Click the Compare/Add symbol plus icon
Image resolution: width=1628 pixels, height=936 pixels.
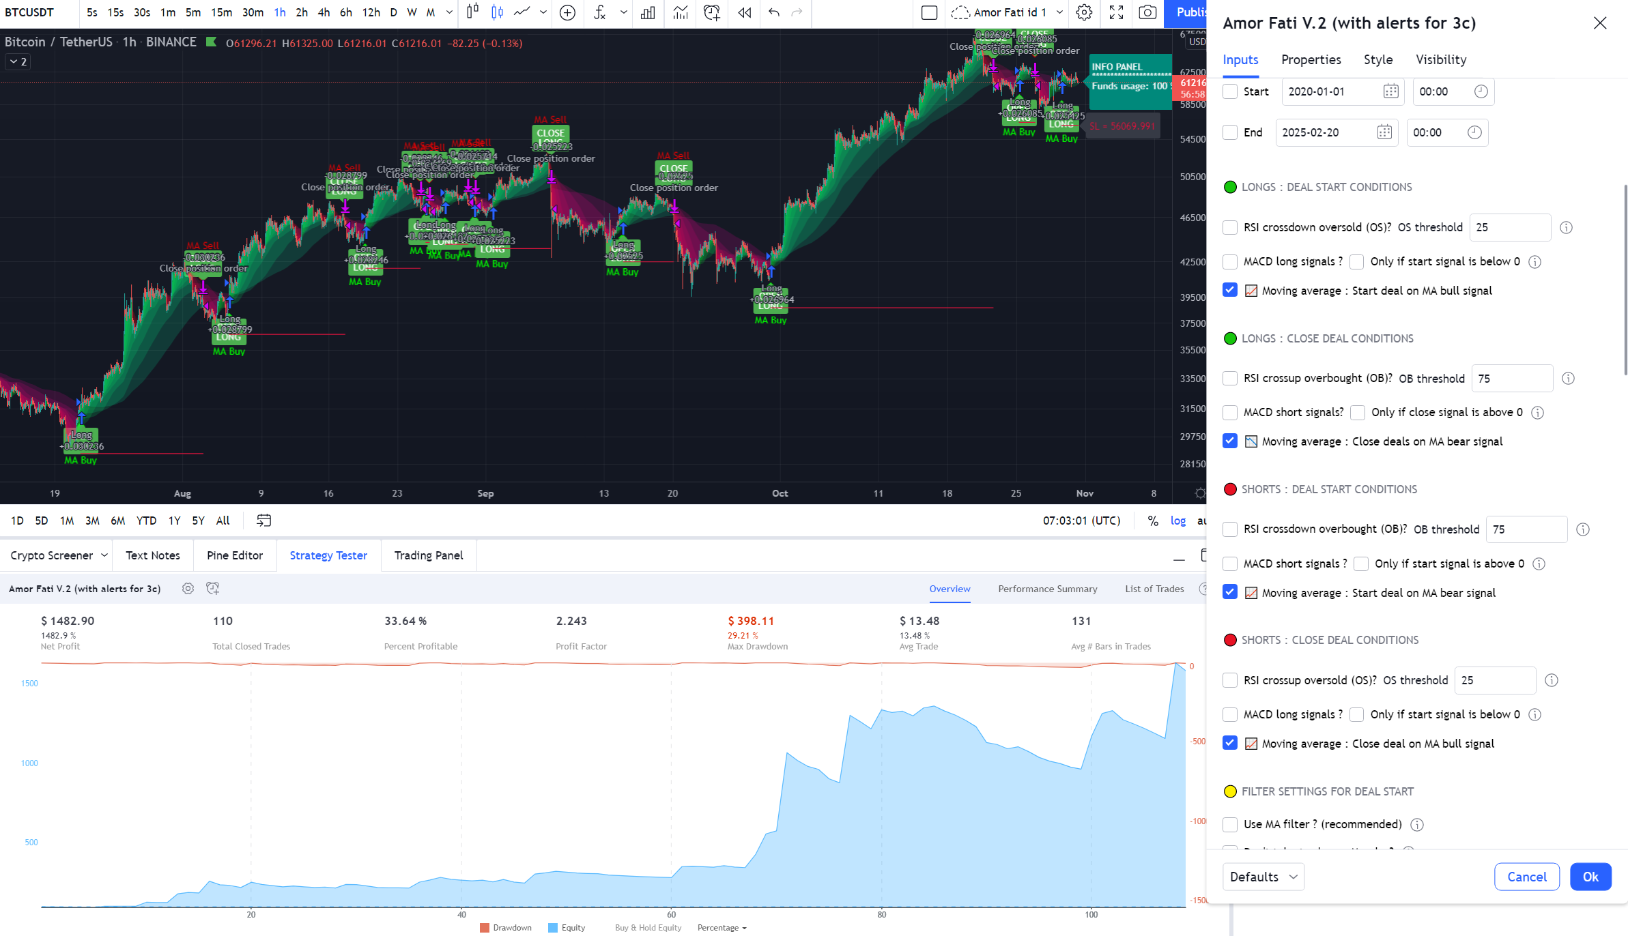[x=567, y=12]
